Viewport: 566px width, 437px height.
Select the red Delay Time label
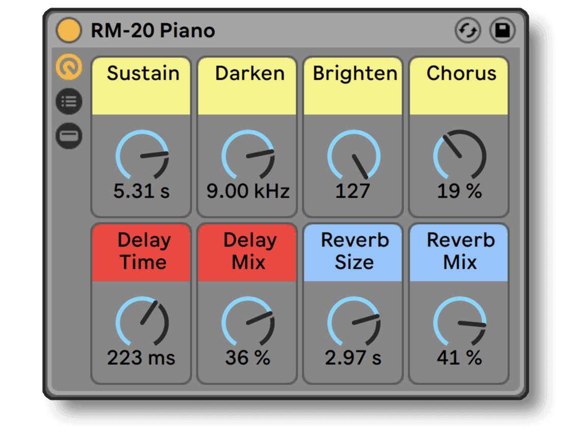[x=142, y=252]
